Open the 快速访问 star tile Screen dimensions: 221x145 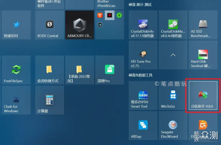(16, 25)
